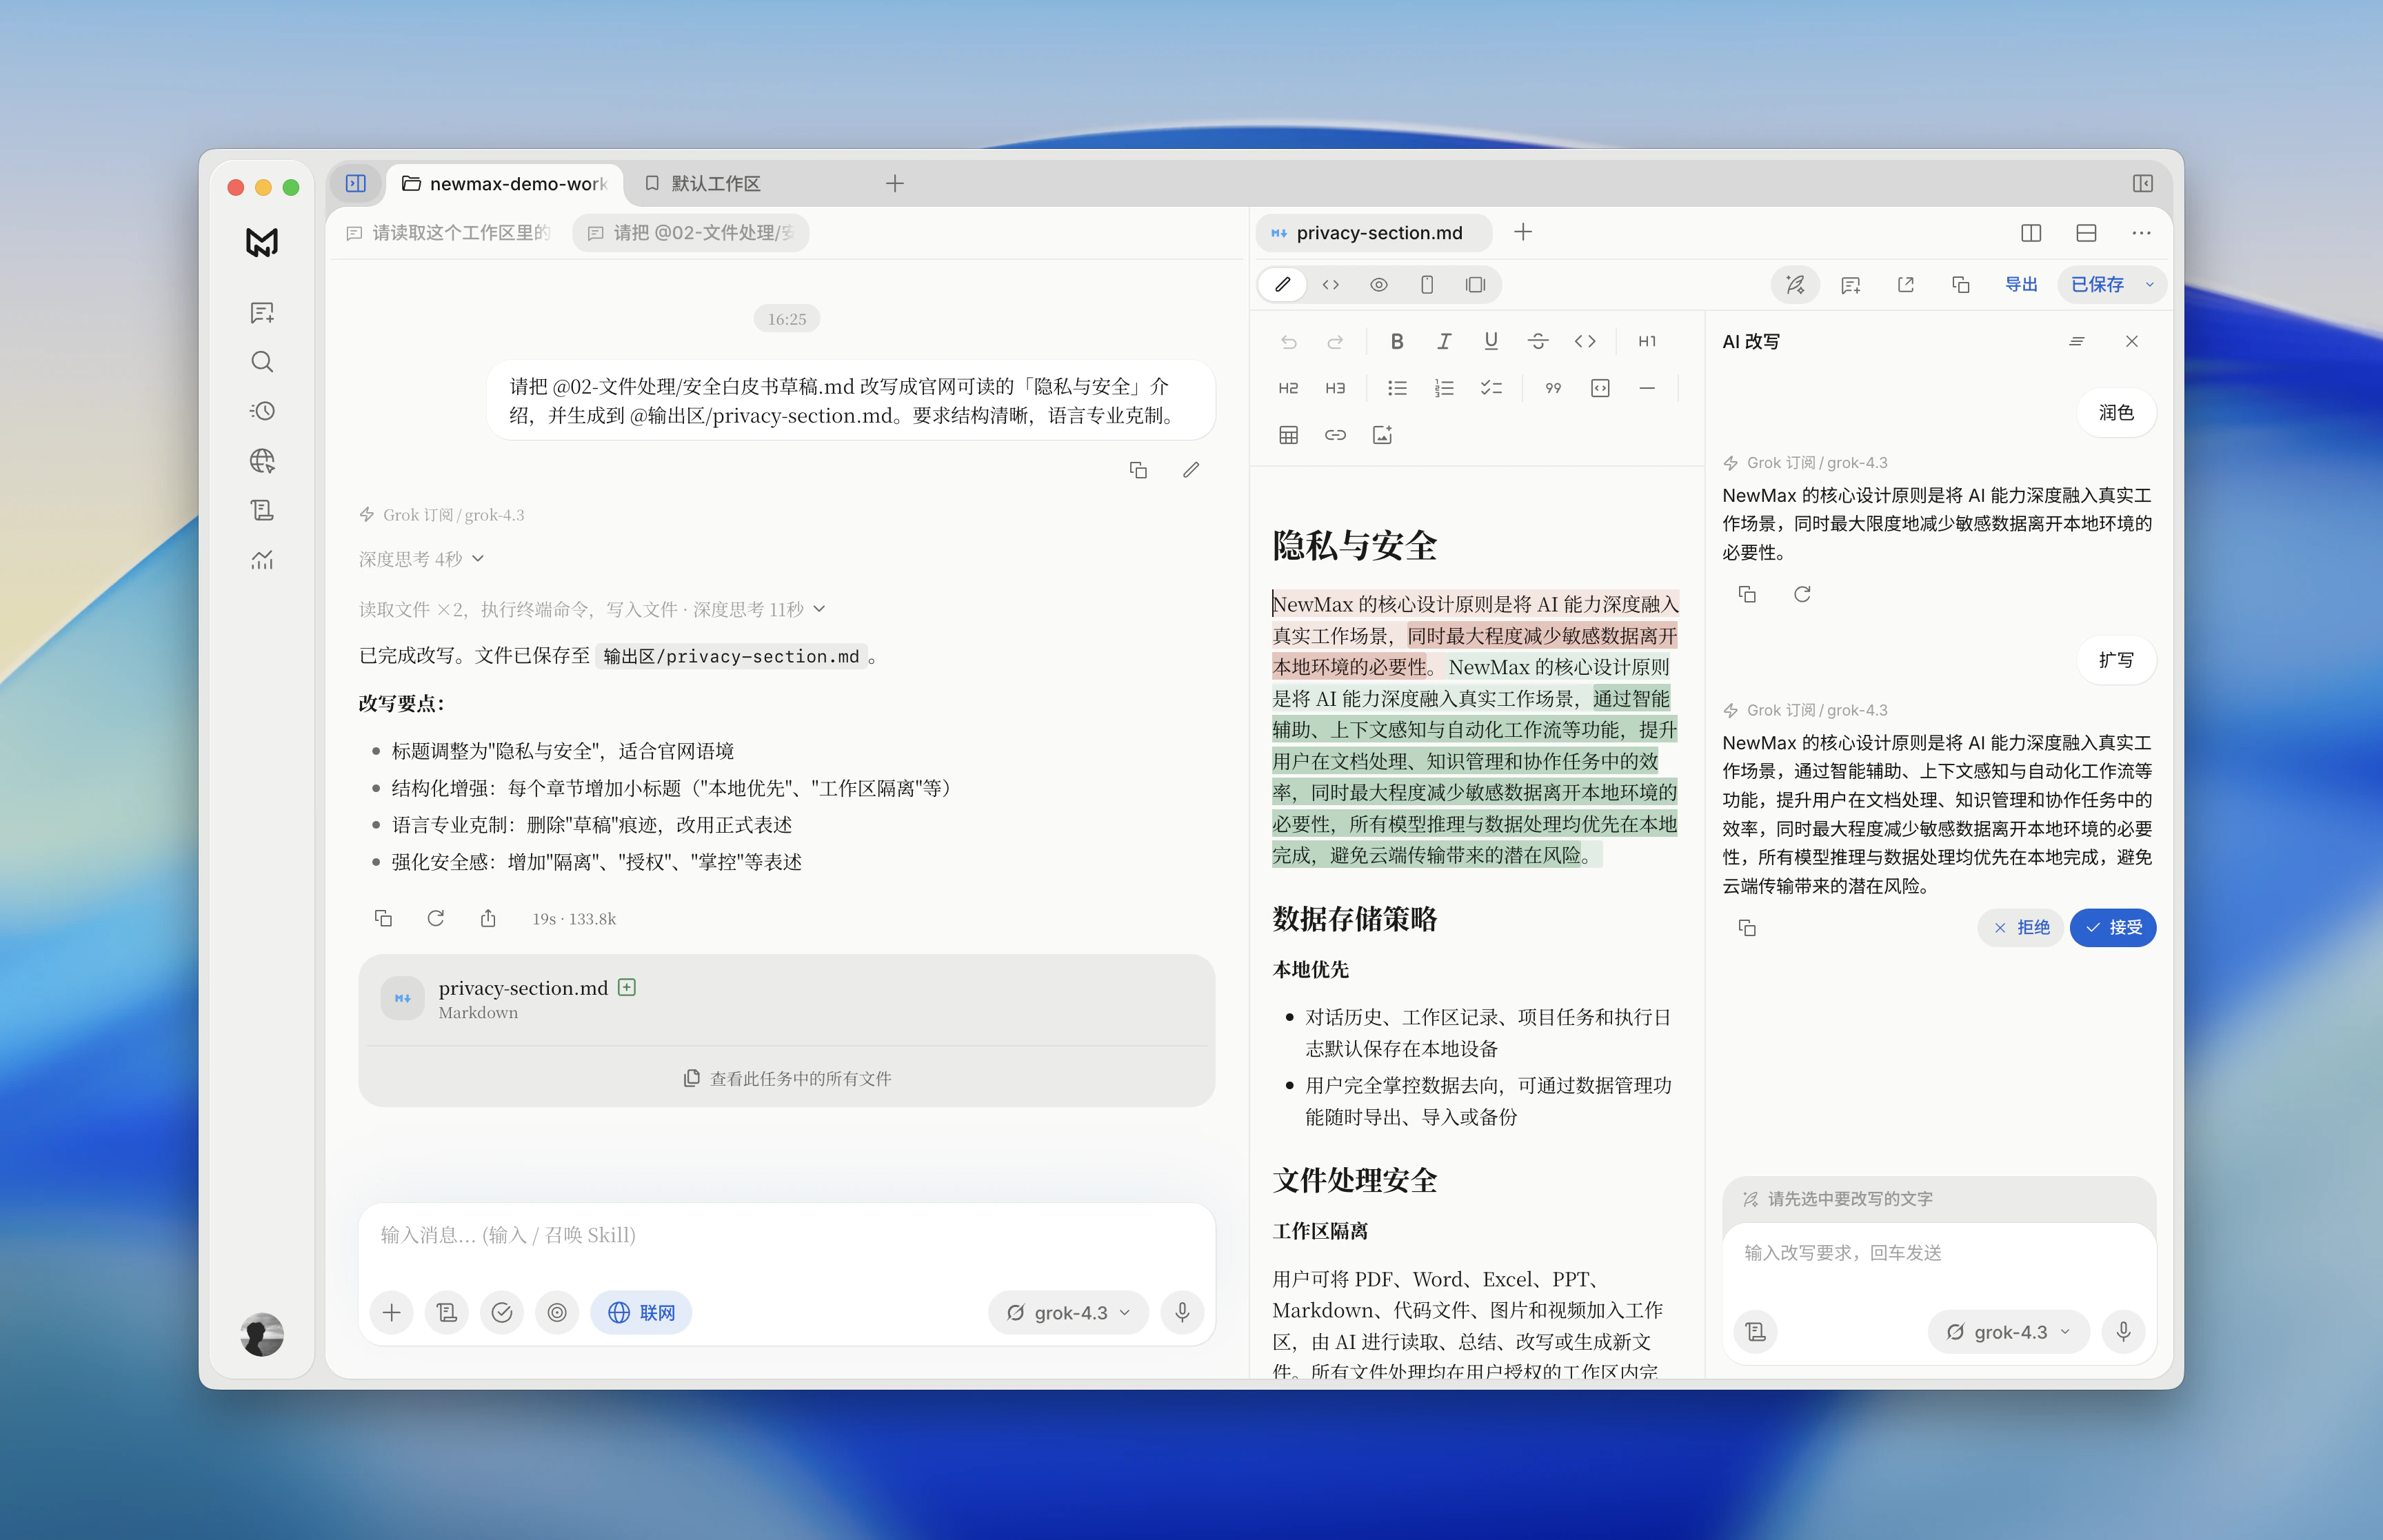This screenshot has width=2383, height=1540.
Task: Click 拒绝 to reject the rewrite
Action: tap(2020, 928)
